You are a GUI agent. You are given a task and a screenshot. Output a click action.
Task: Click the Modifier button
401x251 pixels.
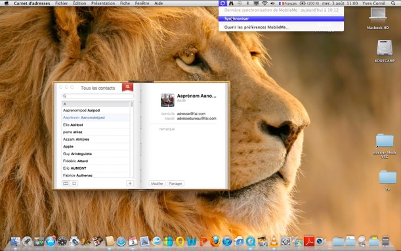(157, 183)
